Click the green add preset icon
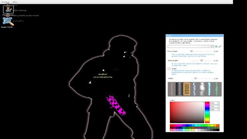The width and height of the screenshot is (247, 139). point(216,46)
